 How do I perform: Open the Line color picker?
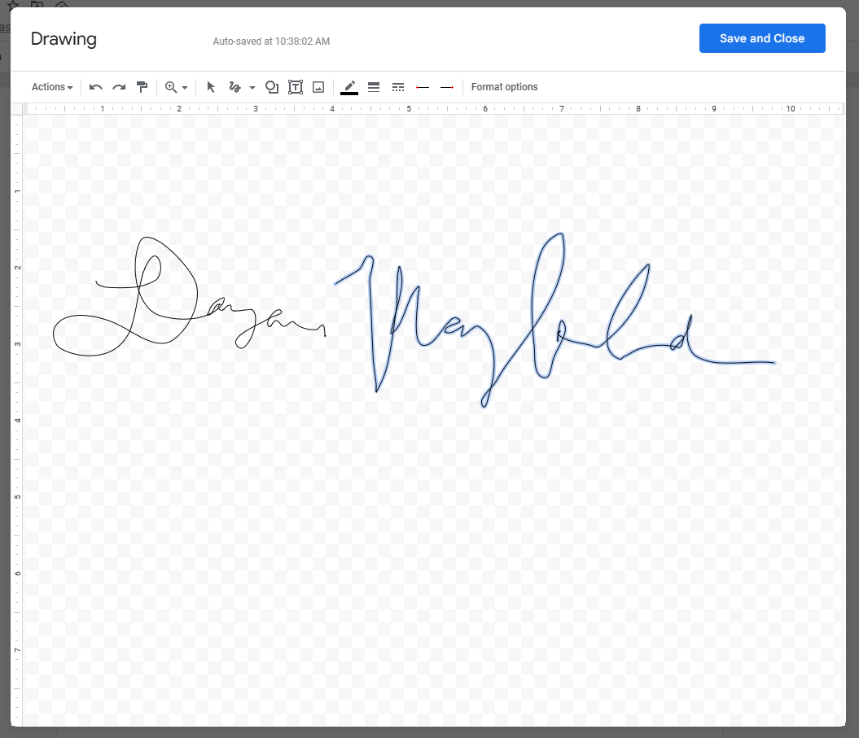click(x=348, y=87)
